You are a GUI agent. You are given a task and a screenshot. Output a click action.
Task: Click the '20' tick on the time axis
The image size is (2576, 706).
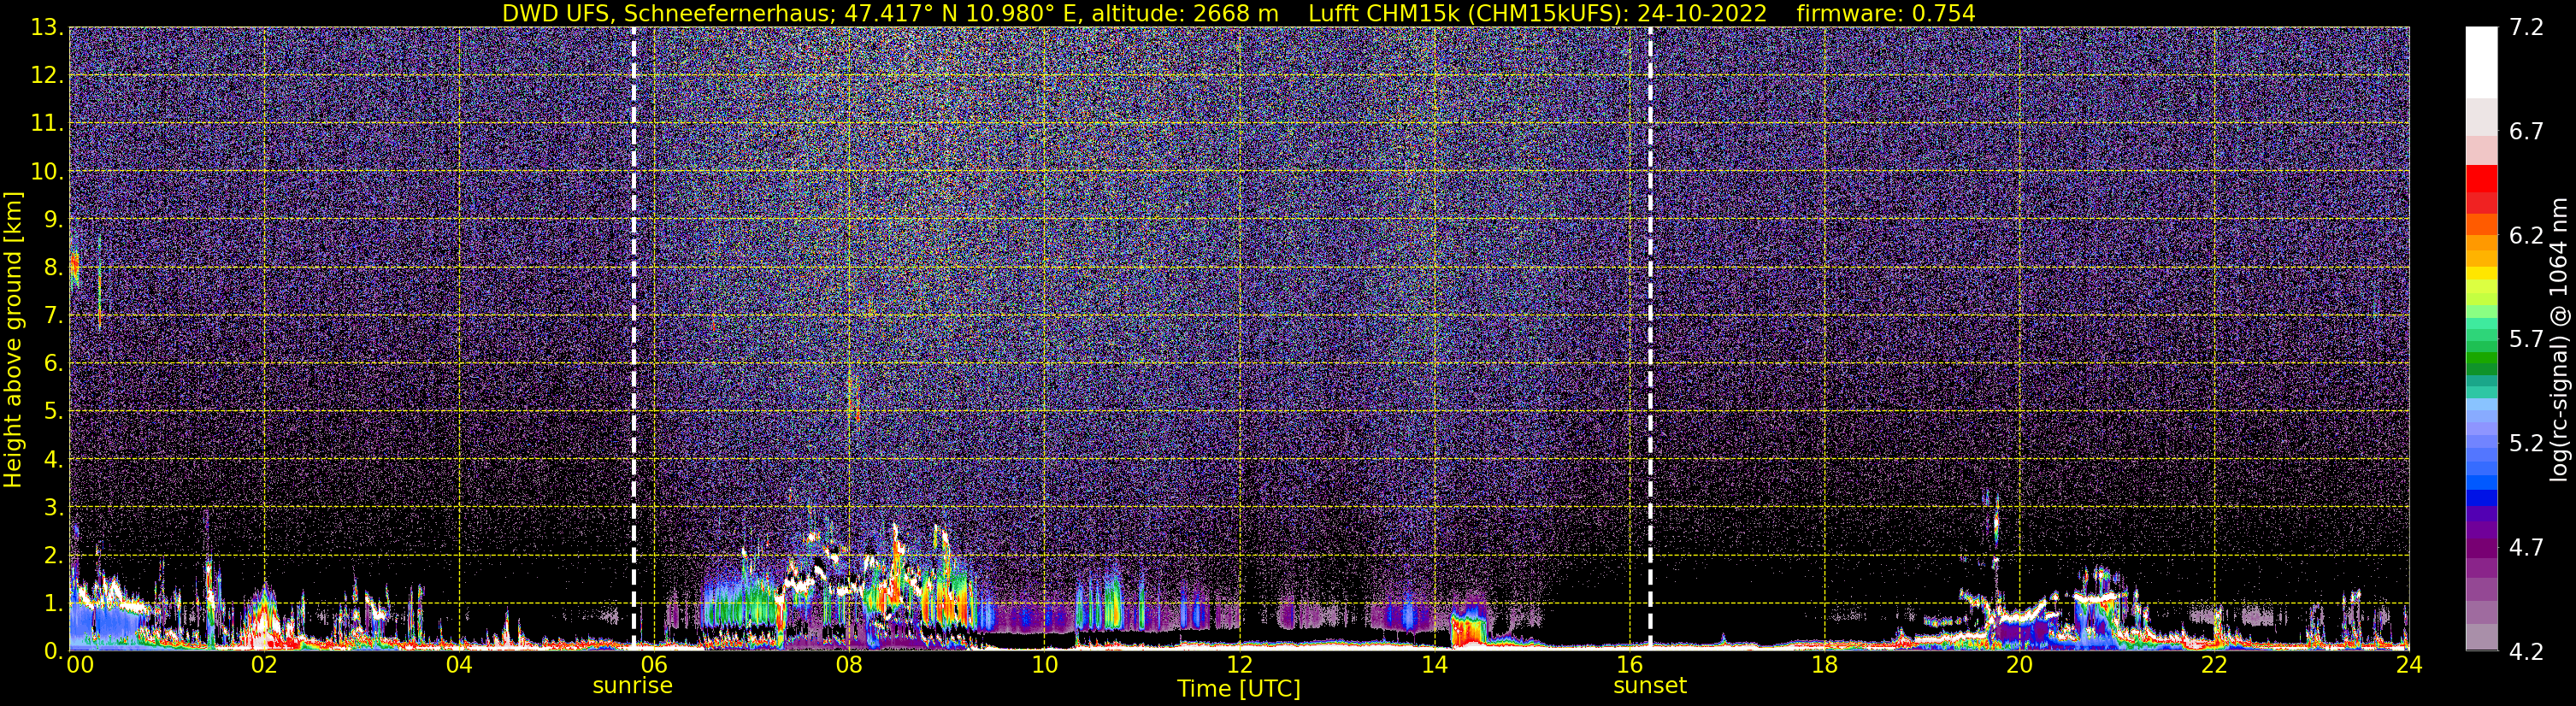(2019, 665)
